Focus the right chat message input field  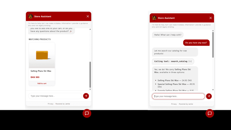178,96
